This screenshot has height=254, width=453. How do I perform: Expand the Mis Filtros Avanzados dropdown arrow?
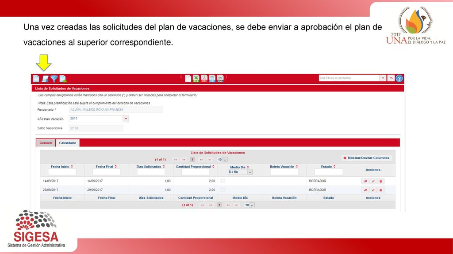[x=383, y=78]
